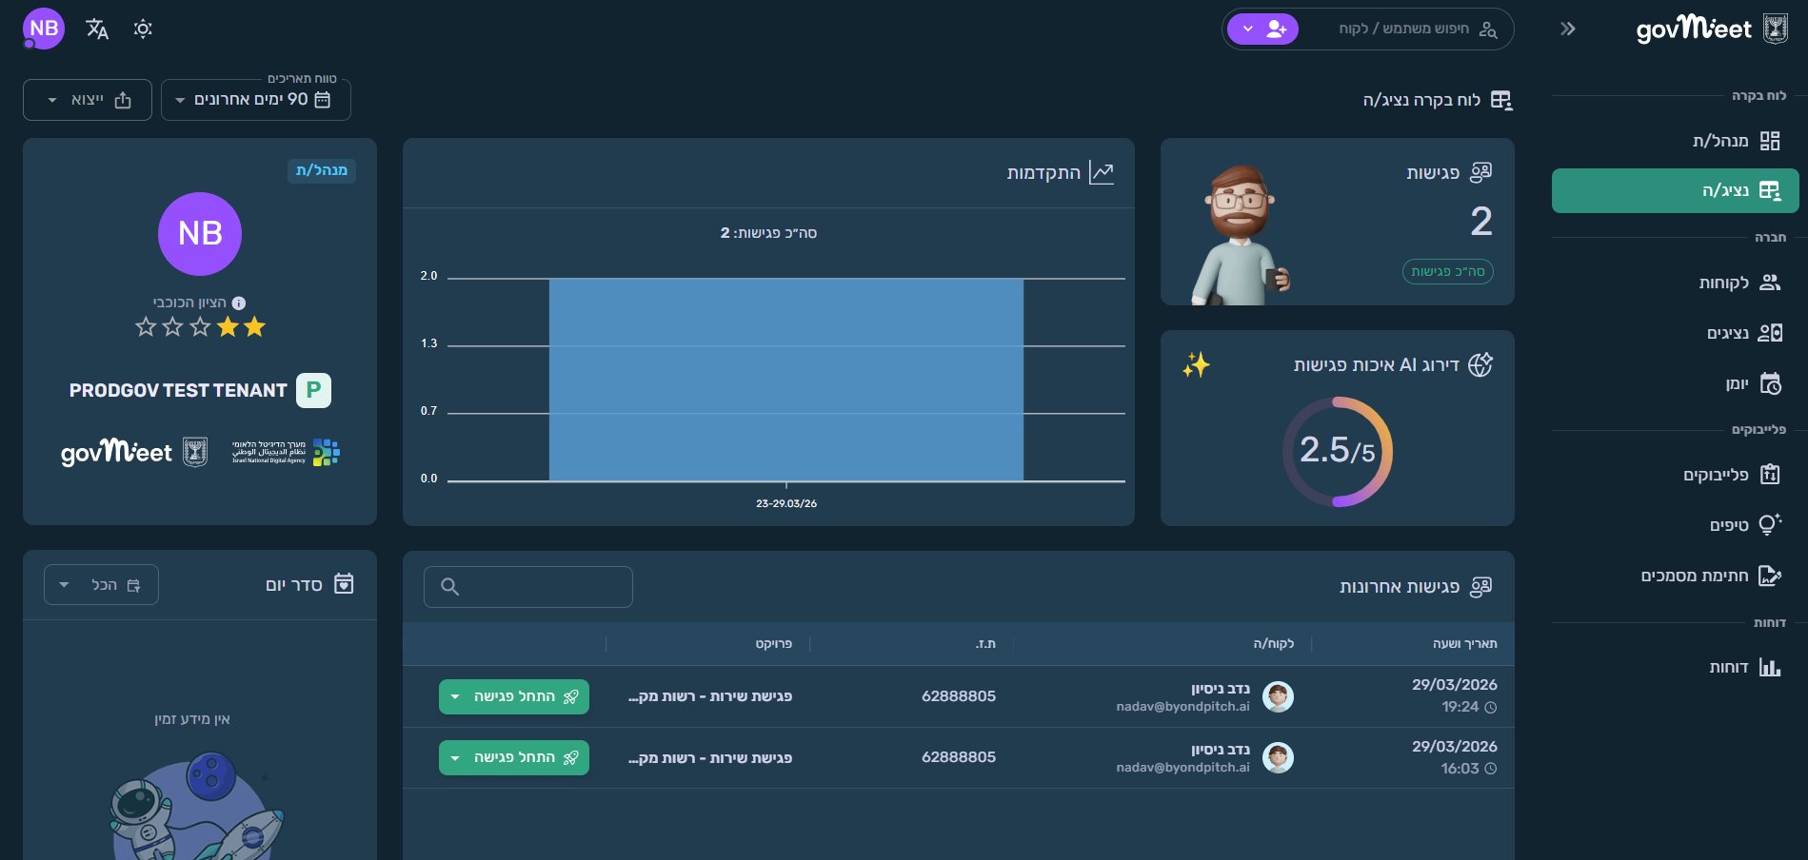Open the NB user avatar menu
Image resolution: width=1808 pixels, height=860 pixels.
tap(44, 29)
